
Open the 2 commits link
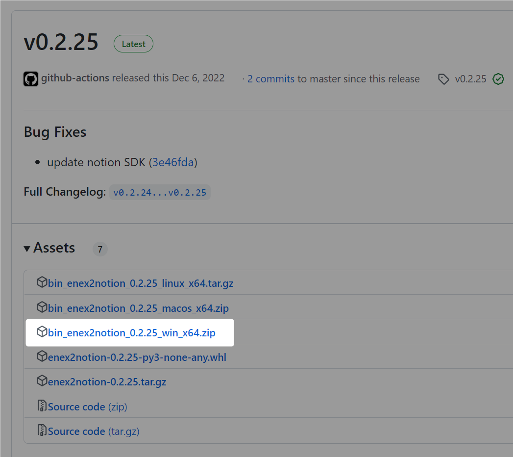point(271,79)
